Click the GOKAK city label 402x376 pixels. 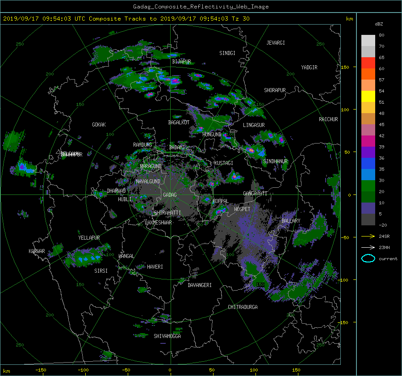99,125
